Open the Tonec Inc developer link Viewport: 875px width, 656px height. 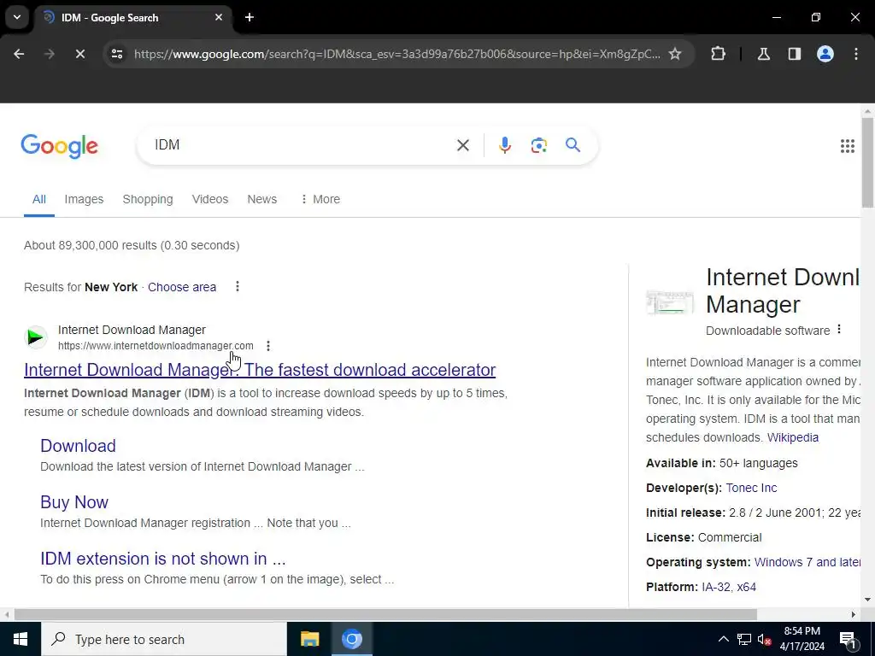(x=751, y=488)
